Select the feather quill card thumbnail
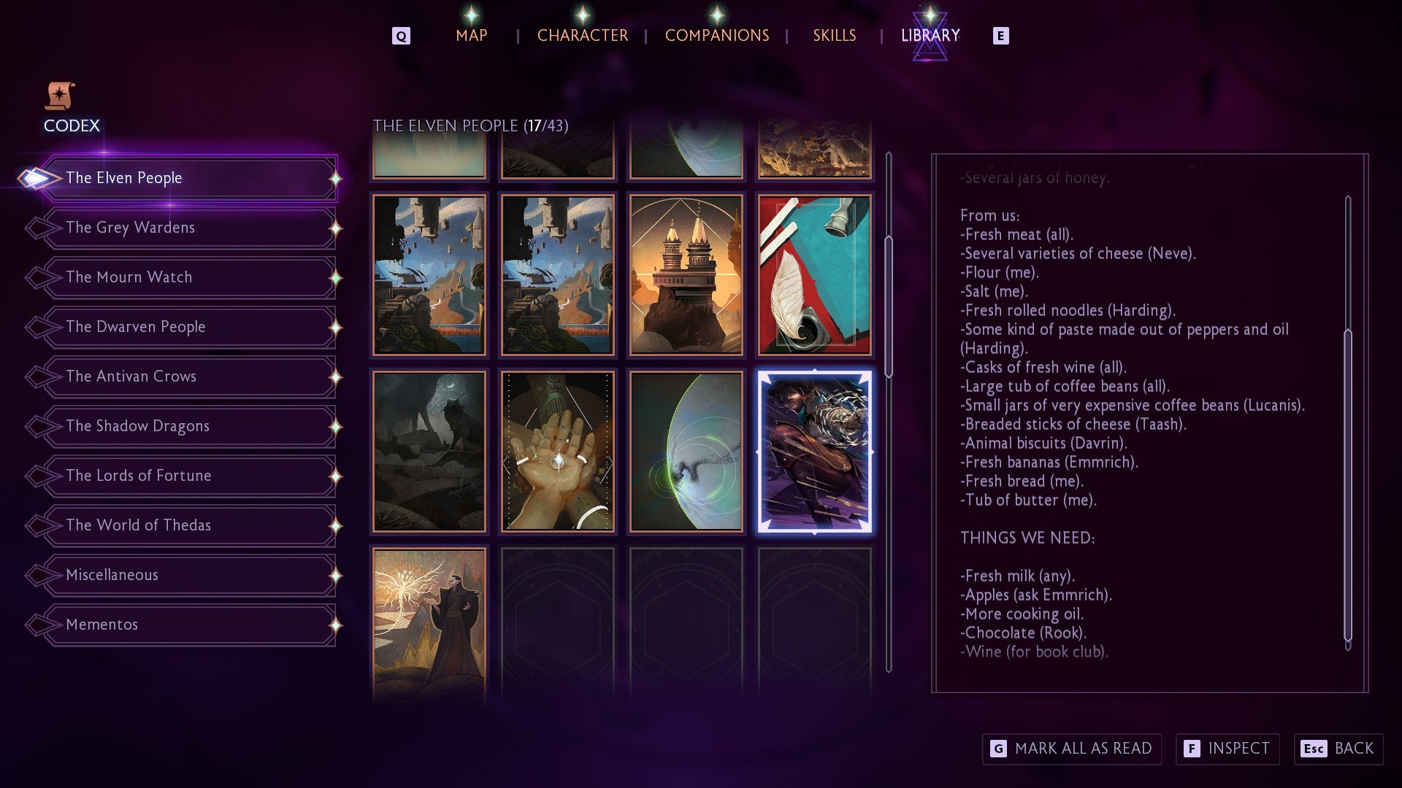The image size is (1402, 788). pyautogui.click(x=814, y=275)
